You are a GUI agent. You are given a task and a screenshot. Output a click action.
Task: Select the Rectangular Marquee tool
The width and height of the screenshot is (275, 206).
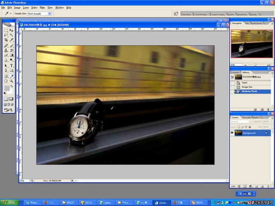(6, 30)
